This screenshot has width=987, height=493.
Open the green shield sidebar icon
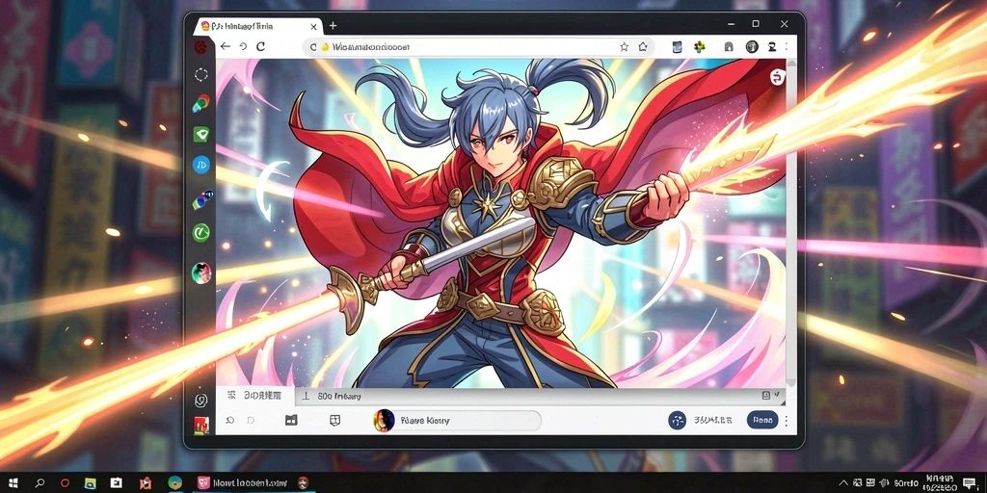pyautogui.click(x=200, y=133)
